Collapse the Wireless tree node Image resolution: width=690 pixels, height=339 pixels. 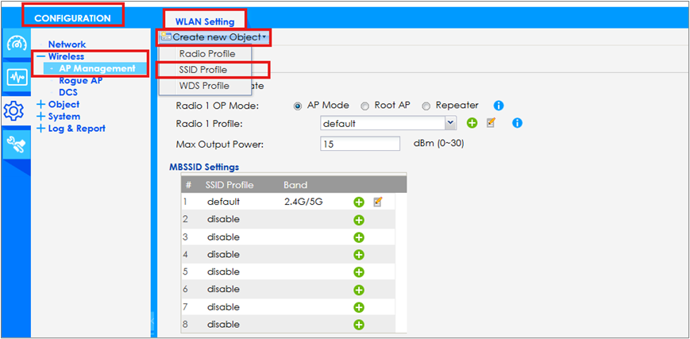pos(41,56)
